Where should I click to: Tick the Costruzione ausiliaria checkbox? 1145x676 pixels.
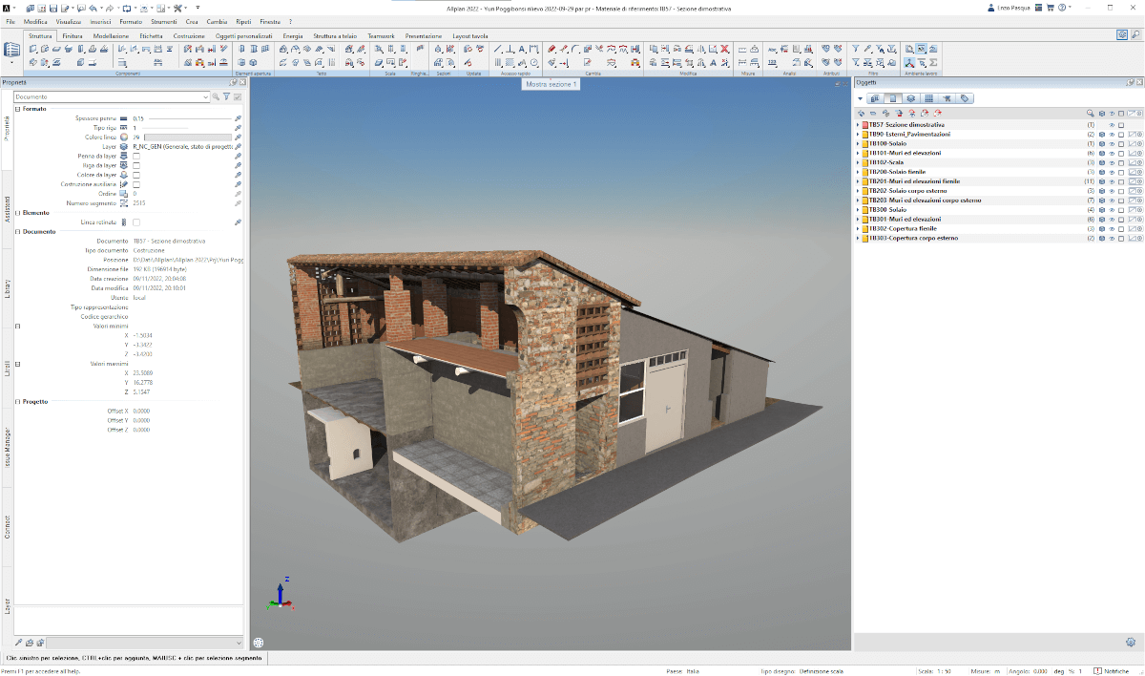tap(136, 184)
